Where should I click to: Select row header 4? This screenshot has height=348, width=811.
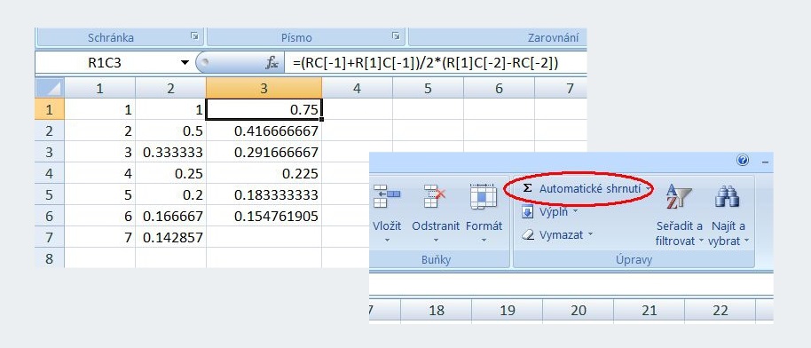point(50,173)
